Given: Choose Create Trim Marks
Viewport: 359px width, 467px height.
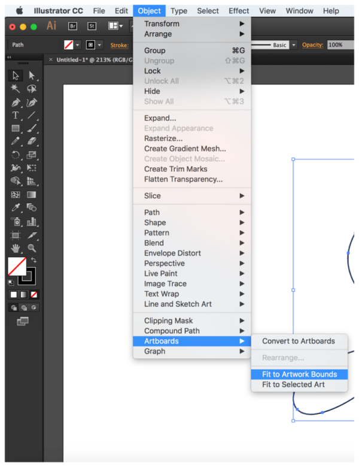Looking at the screenshot, I should pos(192,169).
